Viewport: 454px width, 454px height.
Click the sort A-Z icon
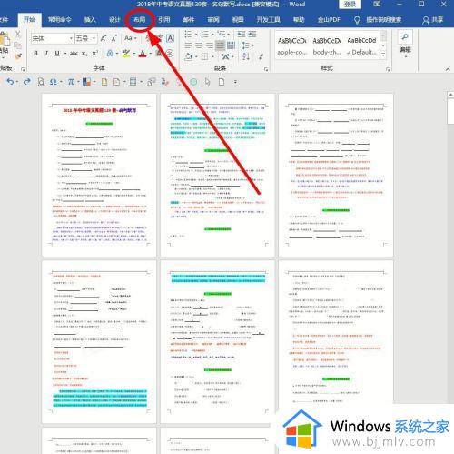246,56
